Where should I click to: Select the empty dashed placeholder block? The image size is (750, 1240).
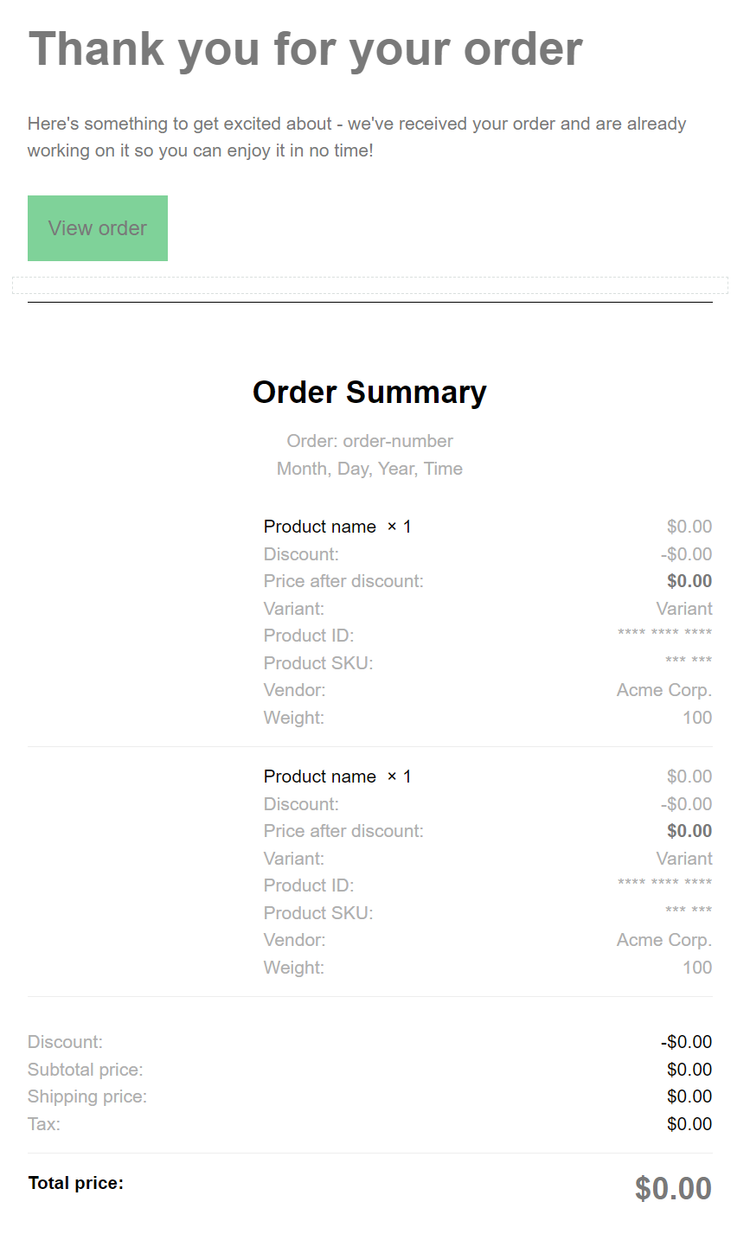tap(370, 285)
